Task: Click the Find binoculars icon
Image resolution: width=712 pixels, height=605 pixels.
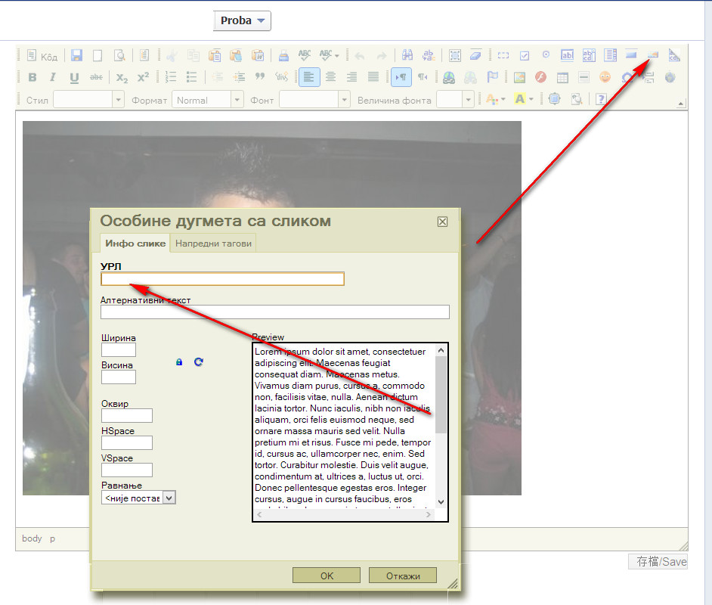Action: (x=407, y=55)
